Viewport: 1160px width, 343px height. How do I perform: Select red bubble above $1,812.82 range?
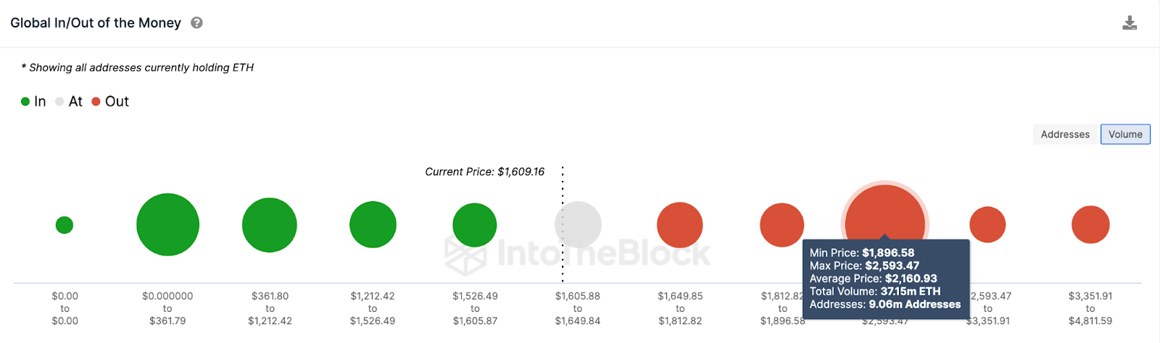(782, 225)
